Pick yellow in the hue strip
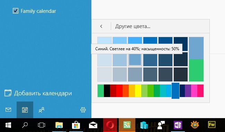 (138, 91)
